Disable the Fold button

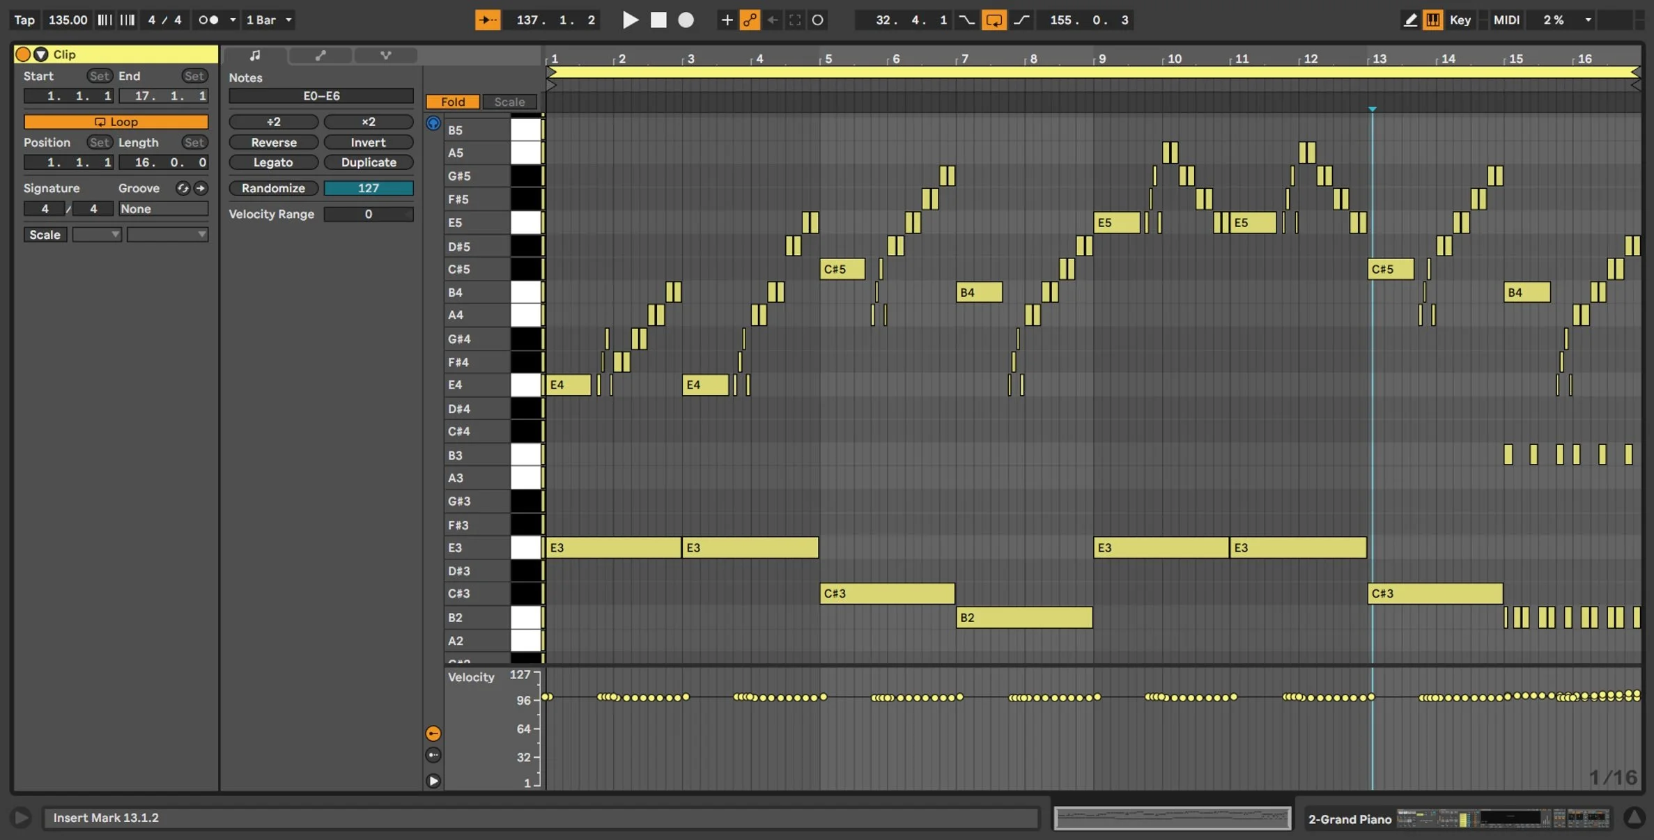click(453, 102)
